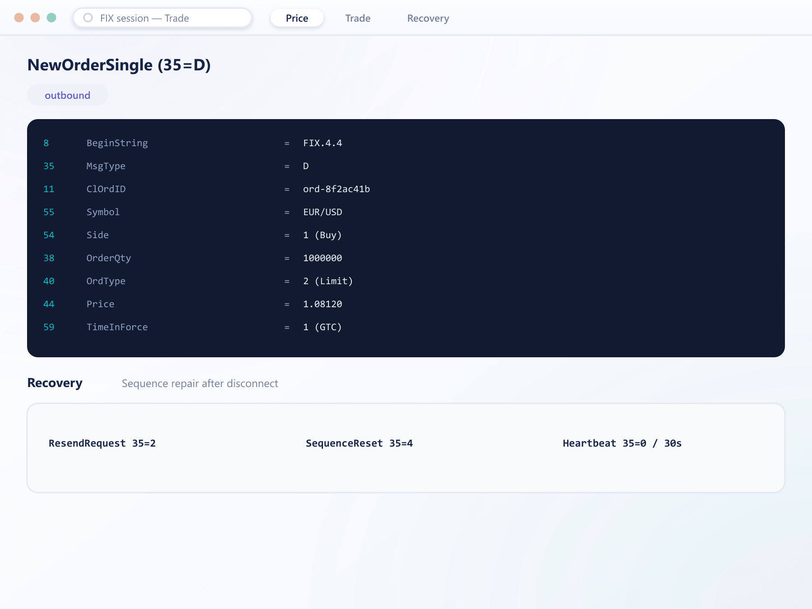Open the Trade tab
The width and height of the screenshot is (812, 609).
tap(358, 18)
